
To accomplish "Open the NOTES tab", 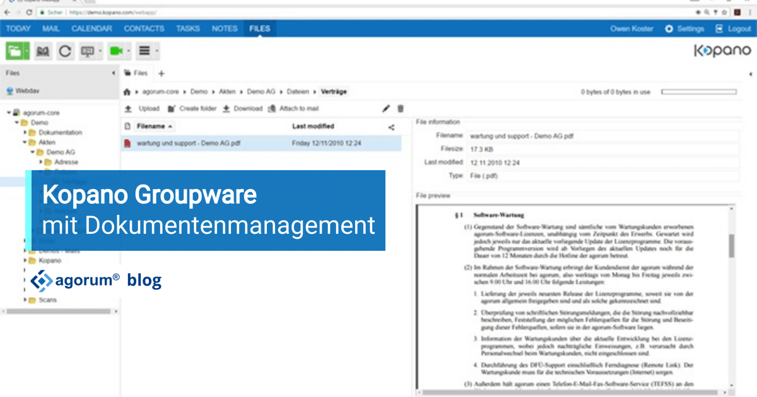I will (225, 29).
